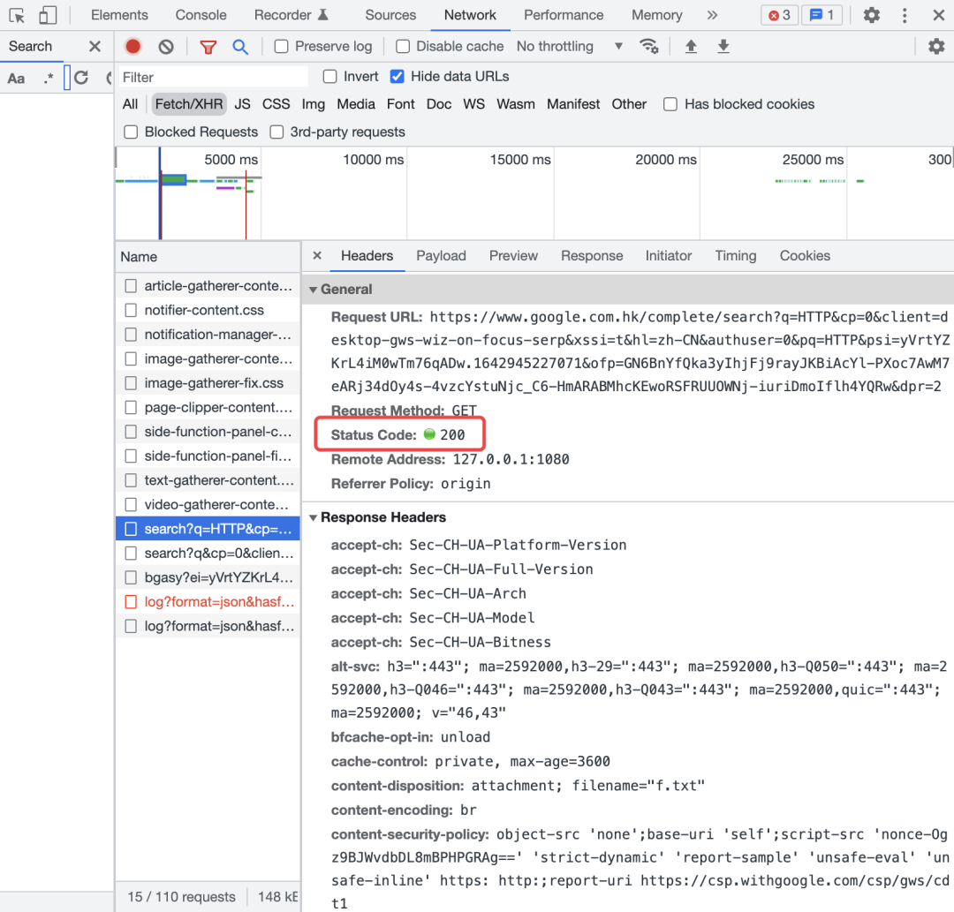The width and height of the screenshot is (954, 912).
Task: Select the JS filter type
Action: pos(242,104)
